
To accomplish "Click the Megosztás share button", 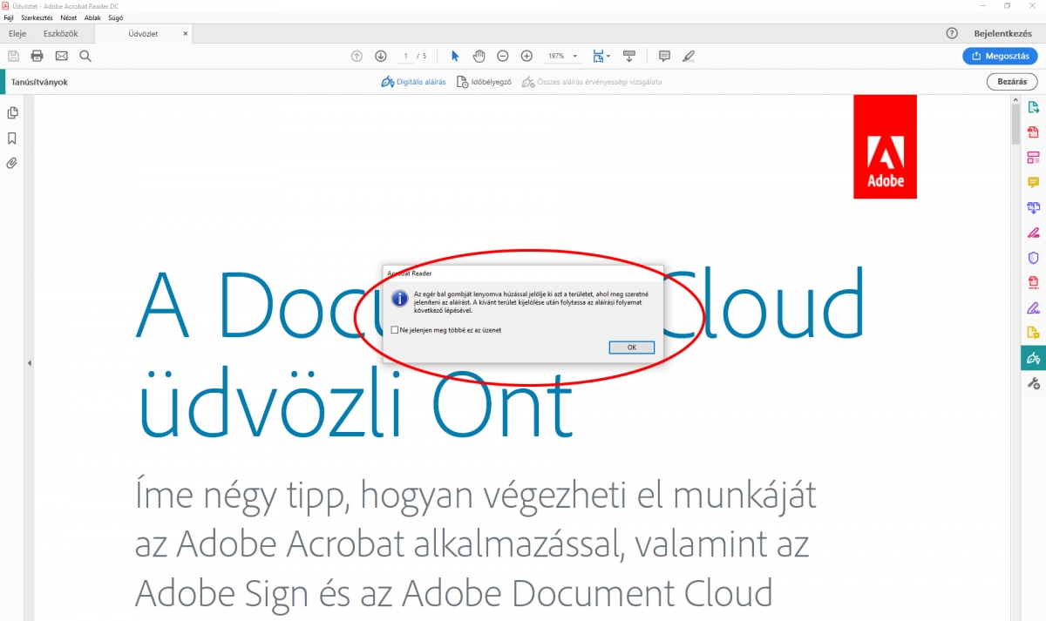I will [1000, 56].
